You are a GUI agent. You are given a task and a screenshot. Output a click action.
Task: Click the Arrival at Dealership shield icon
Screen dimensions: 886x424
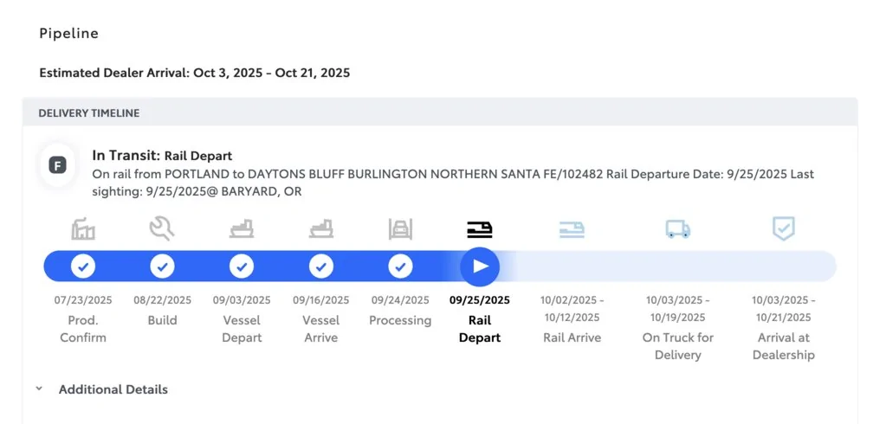[783, 228]
